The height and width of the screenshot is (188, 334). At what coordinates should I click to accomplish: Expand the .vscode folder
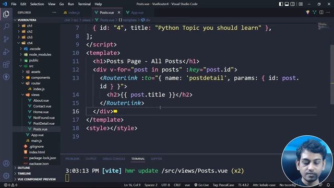click(x=37, y=49)
